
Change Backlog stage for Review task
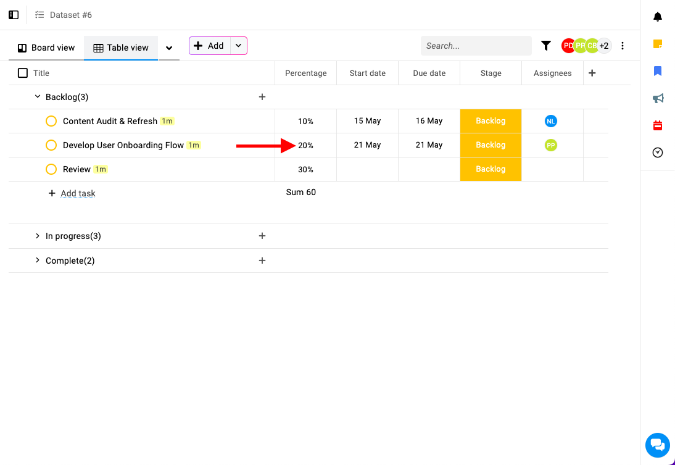tap(491, 169)
